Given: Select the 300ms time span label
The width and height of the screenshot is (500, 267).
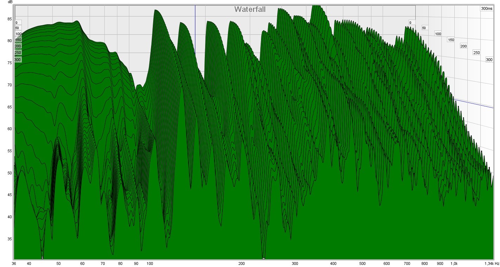Looking at the screenshot, I should pyautogui.click(x=487, y=8).
